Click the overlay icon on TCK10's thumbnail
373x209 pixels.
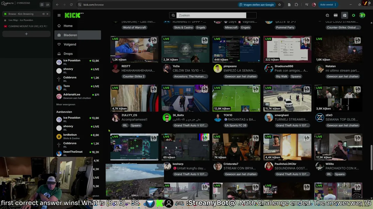click(x=256, y=89)
